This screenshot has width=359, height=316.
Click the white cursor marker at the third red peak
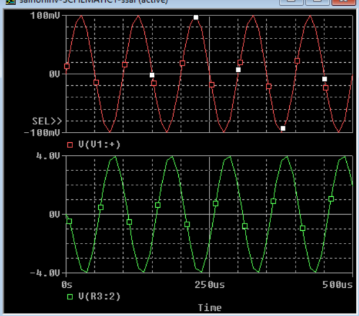pyautogui.click(x=196, y=17)
